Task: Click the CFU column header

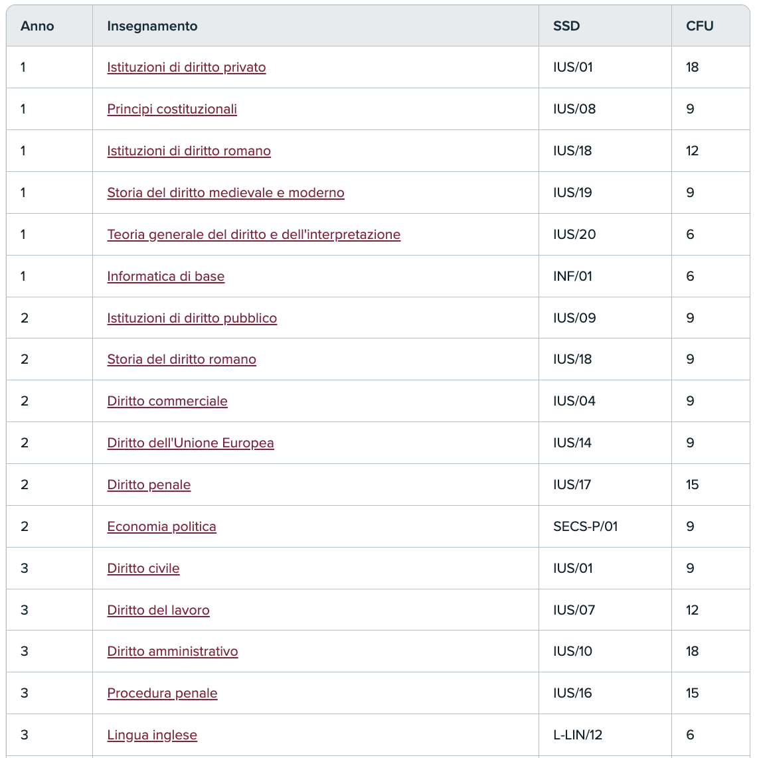Action: [x=699, y=26]
